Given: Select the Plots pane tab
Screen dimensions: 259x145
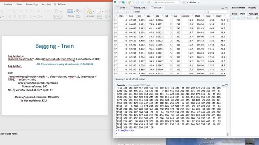Looking at the screenshot, I should point(243,14).
